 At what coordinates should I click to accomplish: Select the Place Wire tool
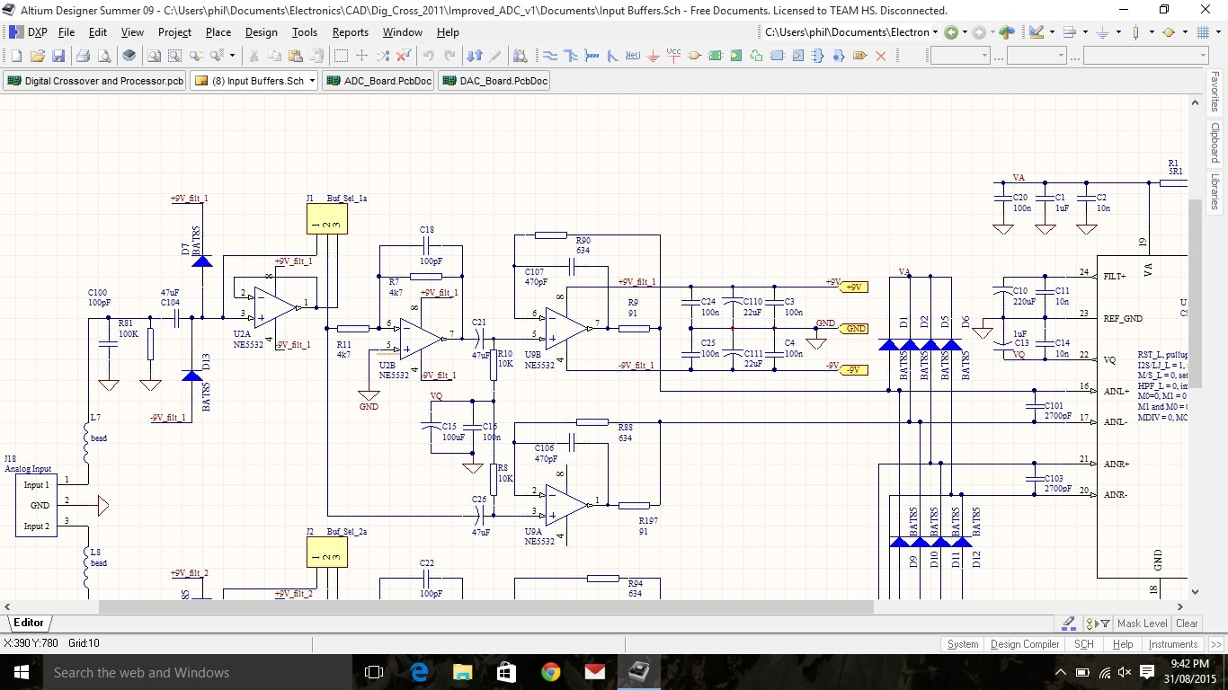tap(548, 56)
